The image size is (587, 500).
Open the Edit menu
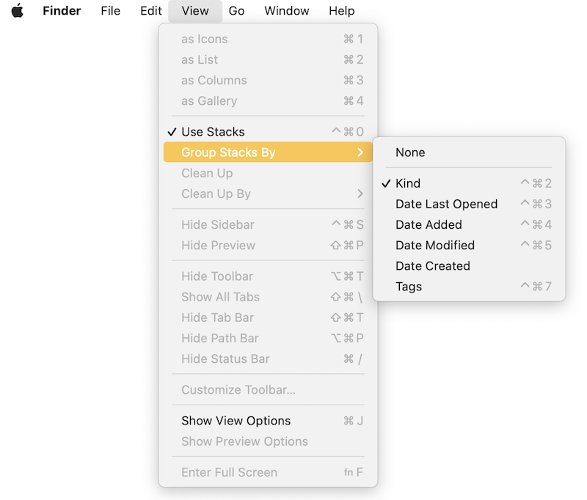(x=151, y=11)
